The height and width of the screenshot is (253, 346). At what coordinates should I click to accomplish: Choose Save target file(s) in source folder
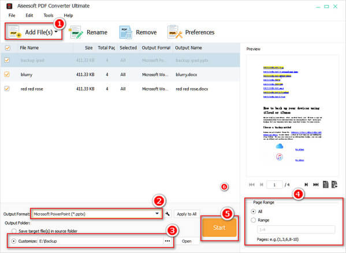(14, 231)
